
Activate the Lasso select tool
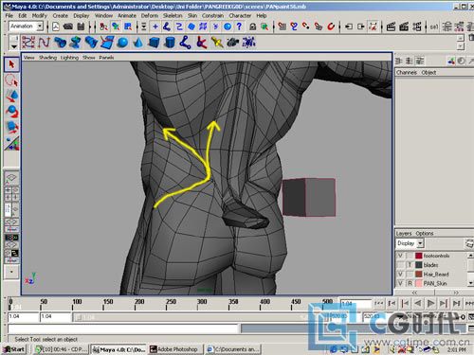pos(11,80)
